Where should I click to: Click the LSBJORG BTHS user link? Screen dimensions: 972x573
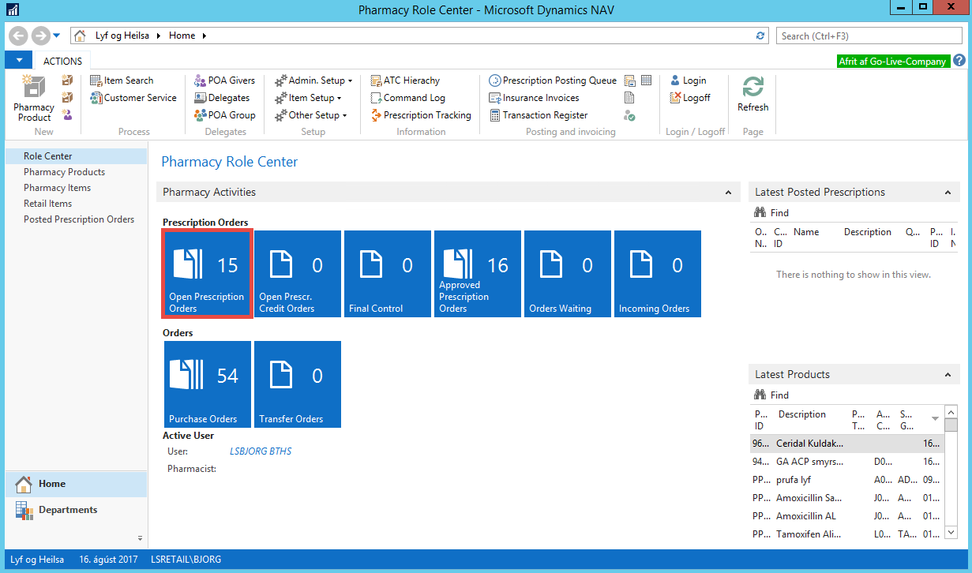[261, 451]
